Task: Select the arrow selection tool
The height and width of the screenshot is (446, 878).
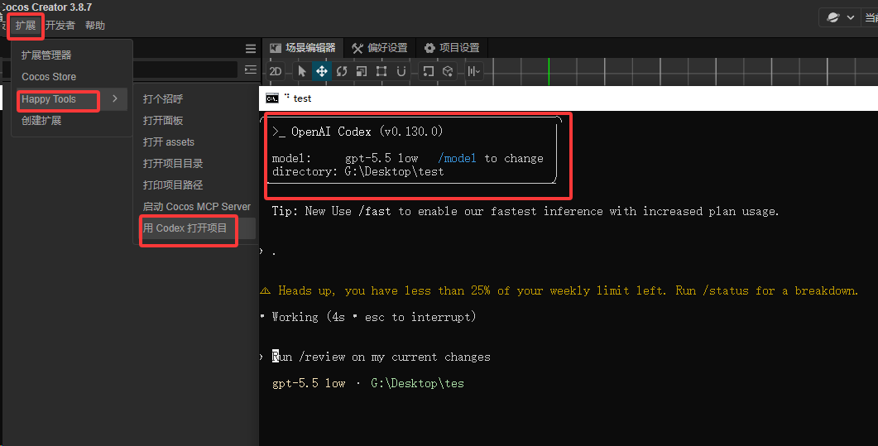Action: [x=302, y=71]
